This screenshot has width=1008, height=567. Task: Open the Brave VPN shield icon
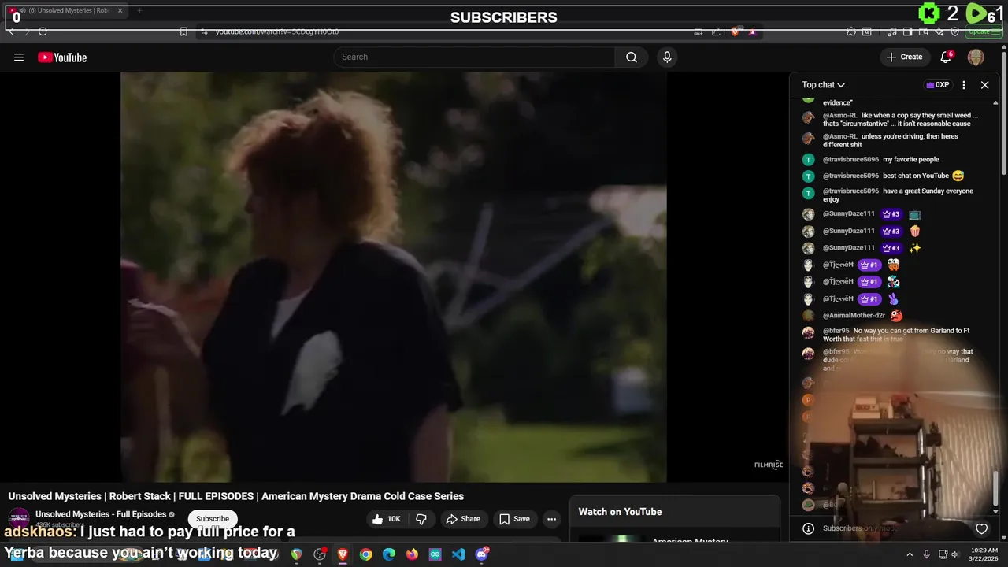click(x=954, y=31)
